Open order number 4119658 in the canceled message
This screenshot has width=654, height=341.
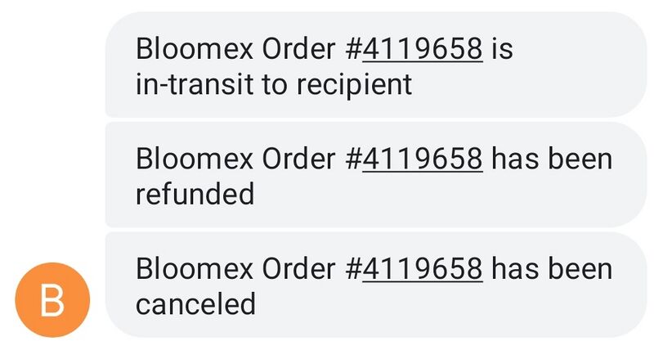tap(423, 269)
